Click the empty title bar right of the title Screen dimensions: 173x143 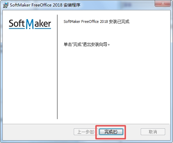coord(117,5)
